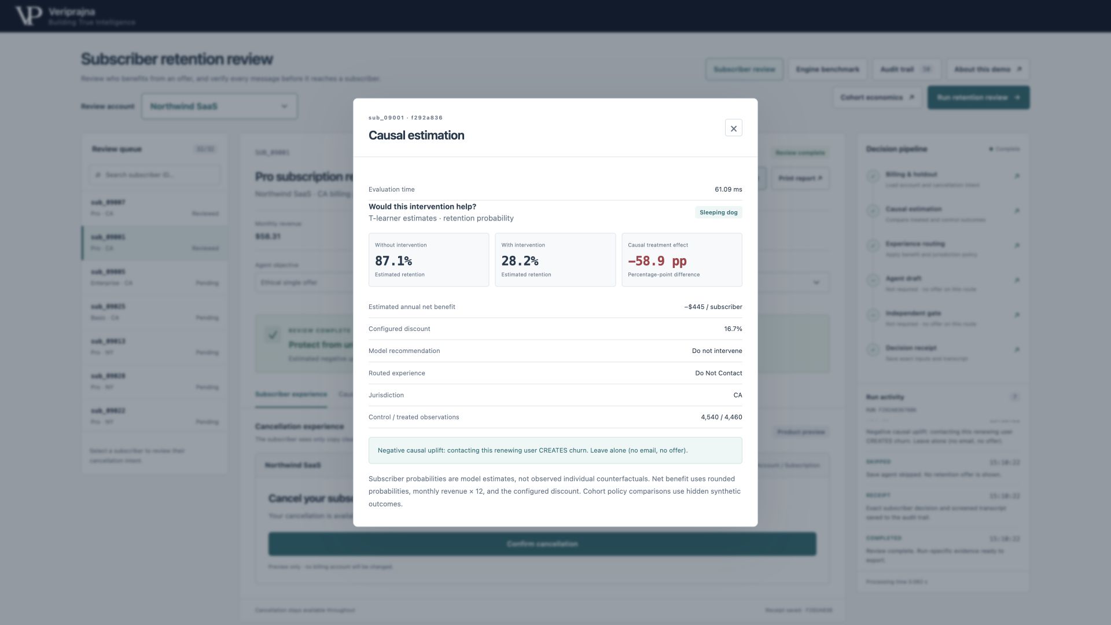Expand Run activity panel icon
The width and height of the screenshot is (1111, 625).
pyautogui.click(x=1014, y=397)
